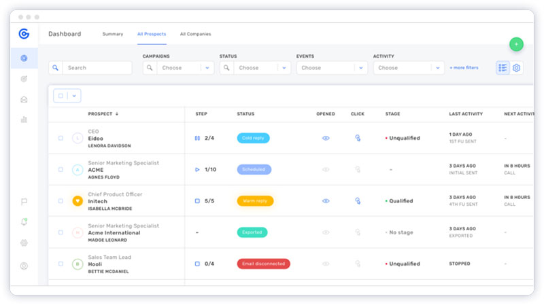Open the settings gear icon in the sidebar
544x305 pixels.
tap(24, 243)
